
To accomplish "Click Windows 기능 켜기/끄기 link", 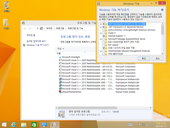I will pyautogui.click(x=38, y=45).
